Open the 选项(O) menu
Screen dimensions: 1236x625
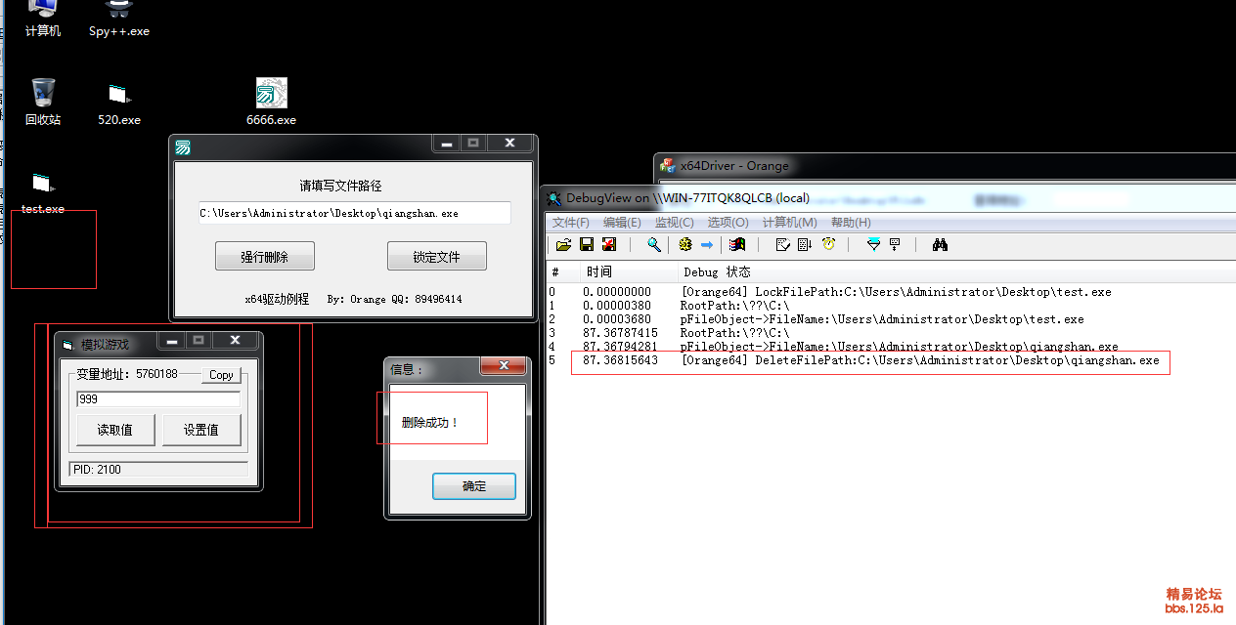(728, 223)
